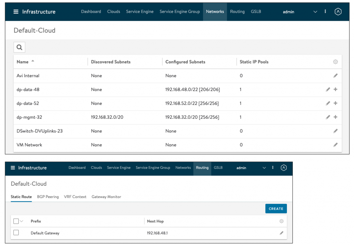Check the Default Gateway row checkbox
The width and height of the screenshot is (354, 246).
[x=16, y=233]
